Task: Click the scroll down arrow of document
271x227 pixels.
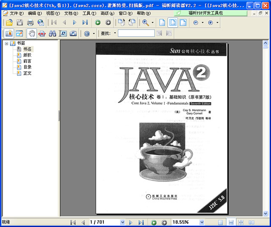Action: coord(265,213)
